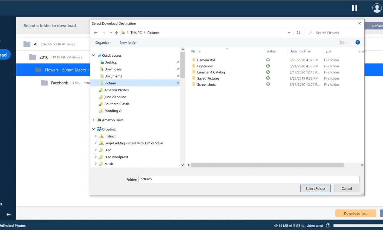Click the Select Folder button
Image resolution: width=383 pixels, height=230 pixels.
pos(315,189)
